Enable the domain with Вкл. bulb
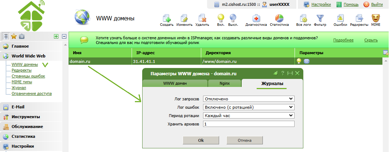 (221, 19)
